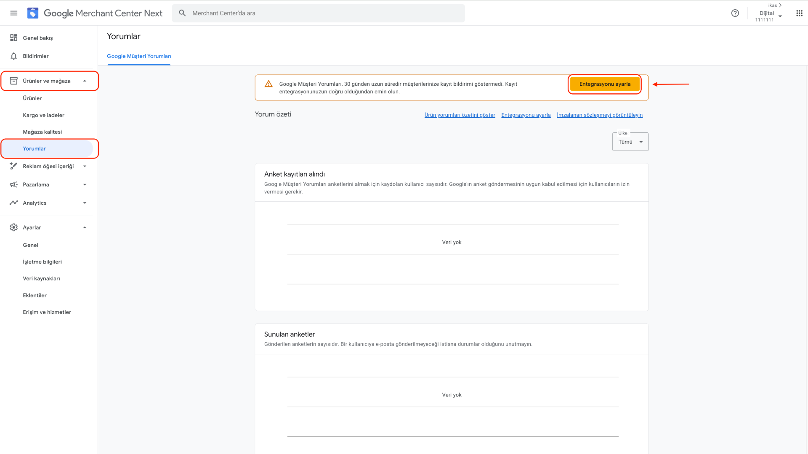Image resolution: width=808 pixels, height=454 pixels.
Task: Switch to Google Müşteri Yorumları tab
Action: [x=139, y=56]
